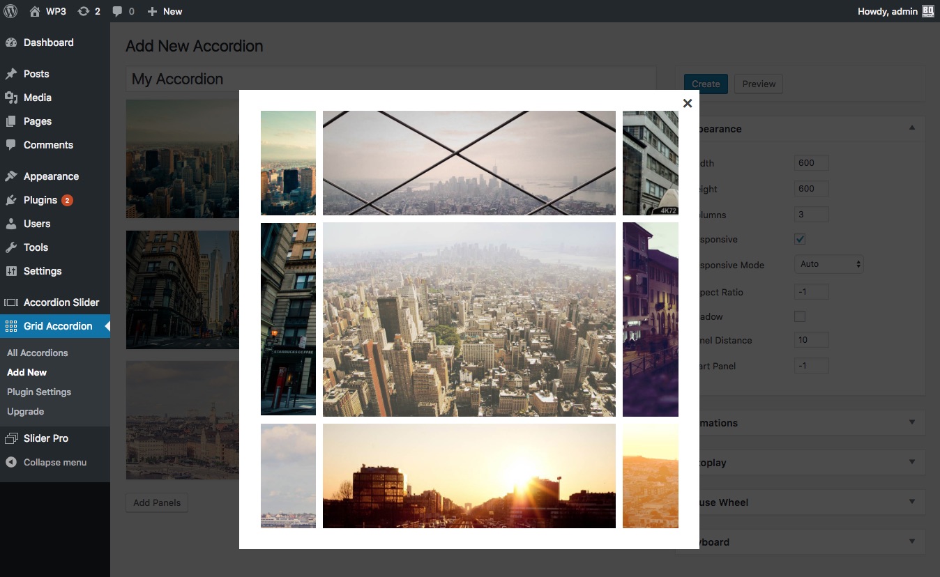Click the Plugins plug icon
The height and width of the screenshot is (577, 940).
[x=10, y=200]
